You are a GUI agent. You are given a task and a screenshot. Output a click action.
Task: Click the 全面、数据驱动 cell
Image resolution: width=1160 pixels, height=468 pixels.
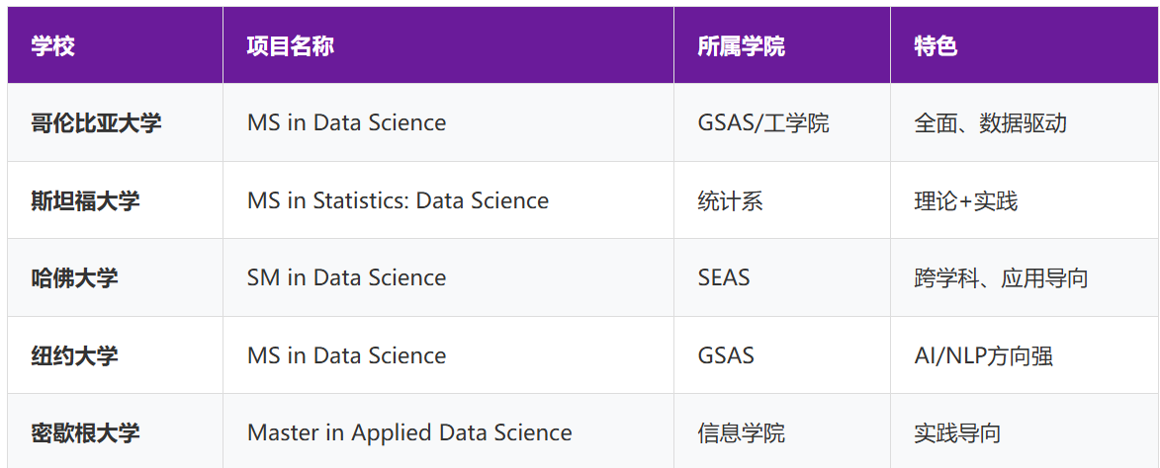tap(990, 123)
